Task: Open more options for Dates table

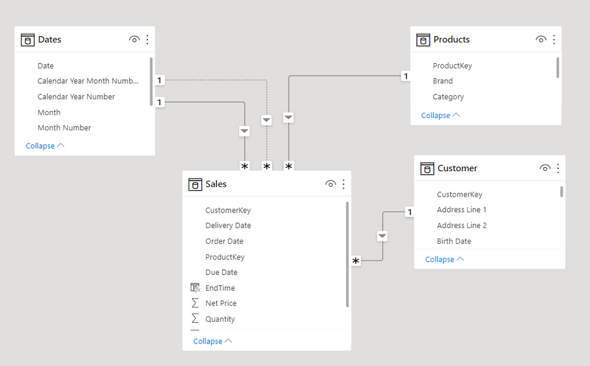Action: (147, 40)
